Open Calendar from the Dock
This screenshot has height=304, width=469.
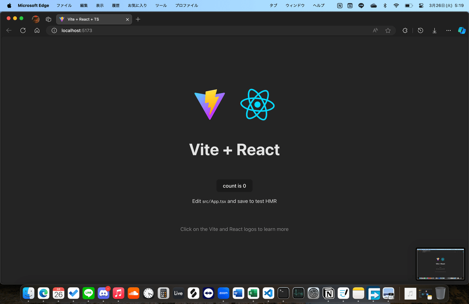coord(59,293)
